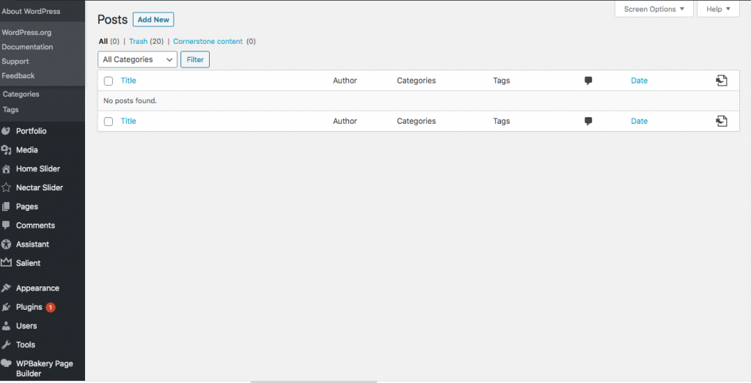Image resolution: width=751 pixels, height=383 pixels.
Task: Toggle the select-all checkbox in table header
Action: coord(109,81)
